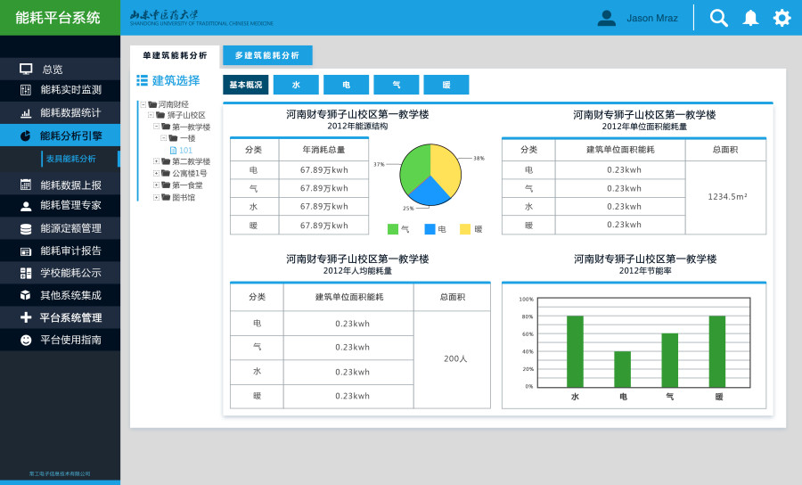The height and width of the screenshot is (485, 802).
Task: Click the calendar icon beside 能耗数据上报
Action: (x=26, y=185)
